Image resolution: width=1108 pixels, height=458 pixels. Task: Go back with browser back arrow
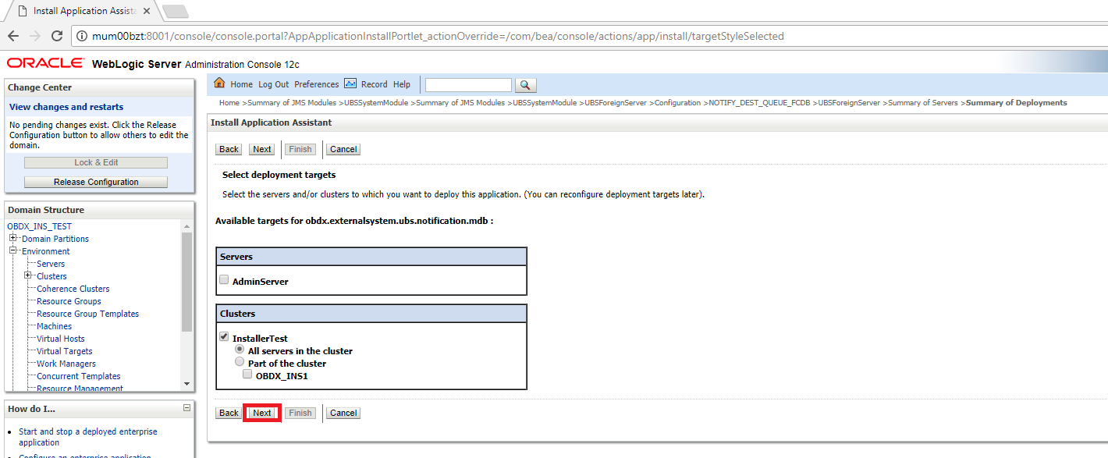(x=13, y=36)
